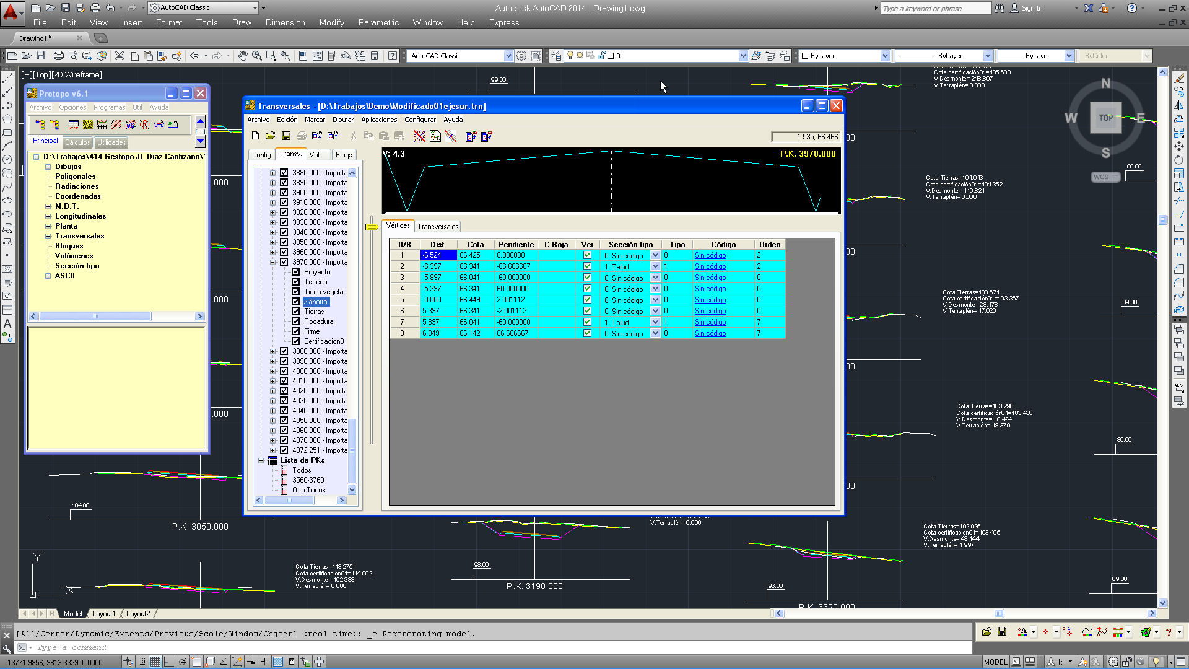The width and height of the screenshot is (1189, 669).
Task: Click the yellow hatch icon in the Protopo toolbar
Action: (88, 125)
